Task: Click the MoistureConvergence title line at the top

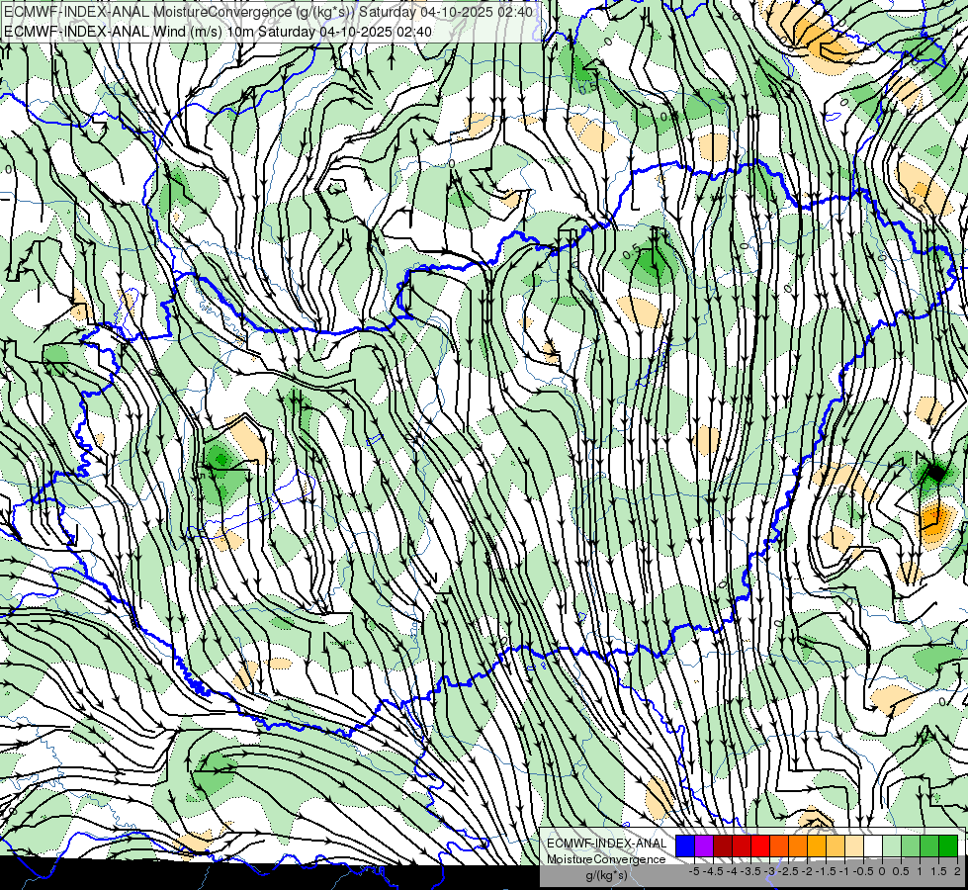Action: (x=268, y=12)
